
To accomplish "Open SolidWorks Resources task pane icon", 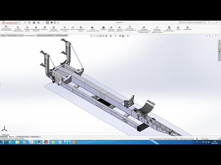I will (220, 41).
